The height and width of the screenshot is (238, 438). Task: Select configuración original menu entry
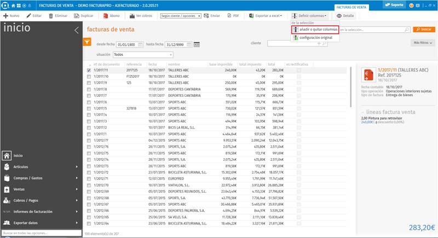315,38
